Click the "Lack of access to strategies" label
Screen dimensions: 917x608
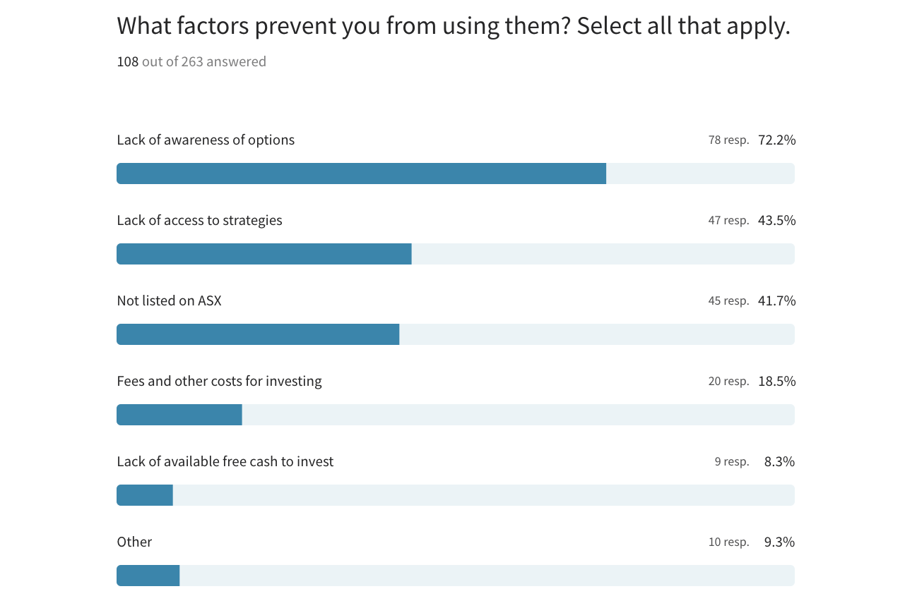[x=199, y=220]
